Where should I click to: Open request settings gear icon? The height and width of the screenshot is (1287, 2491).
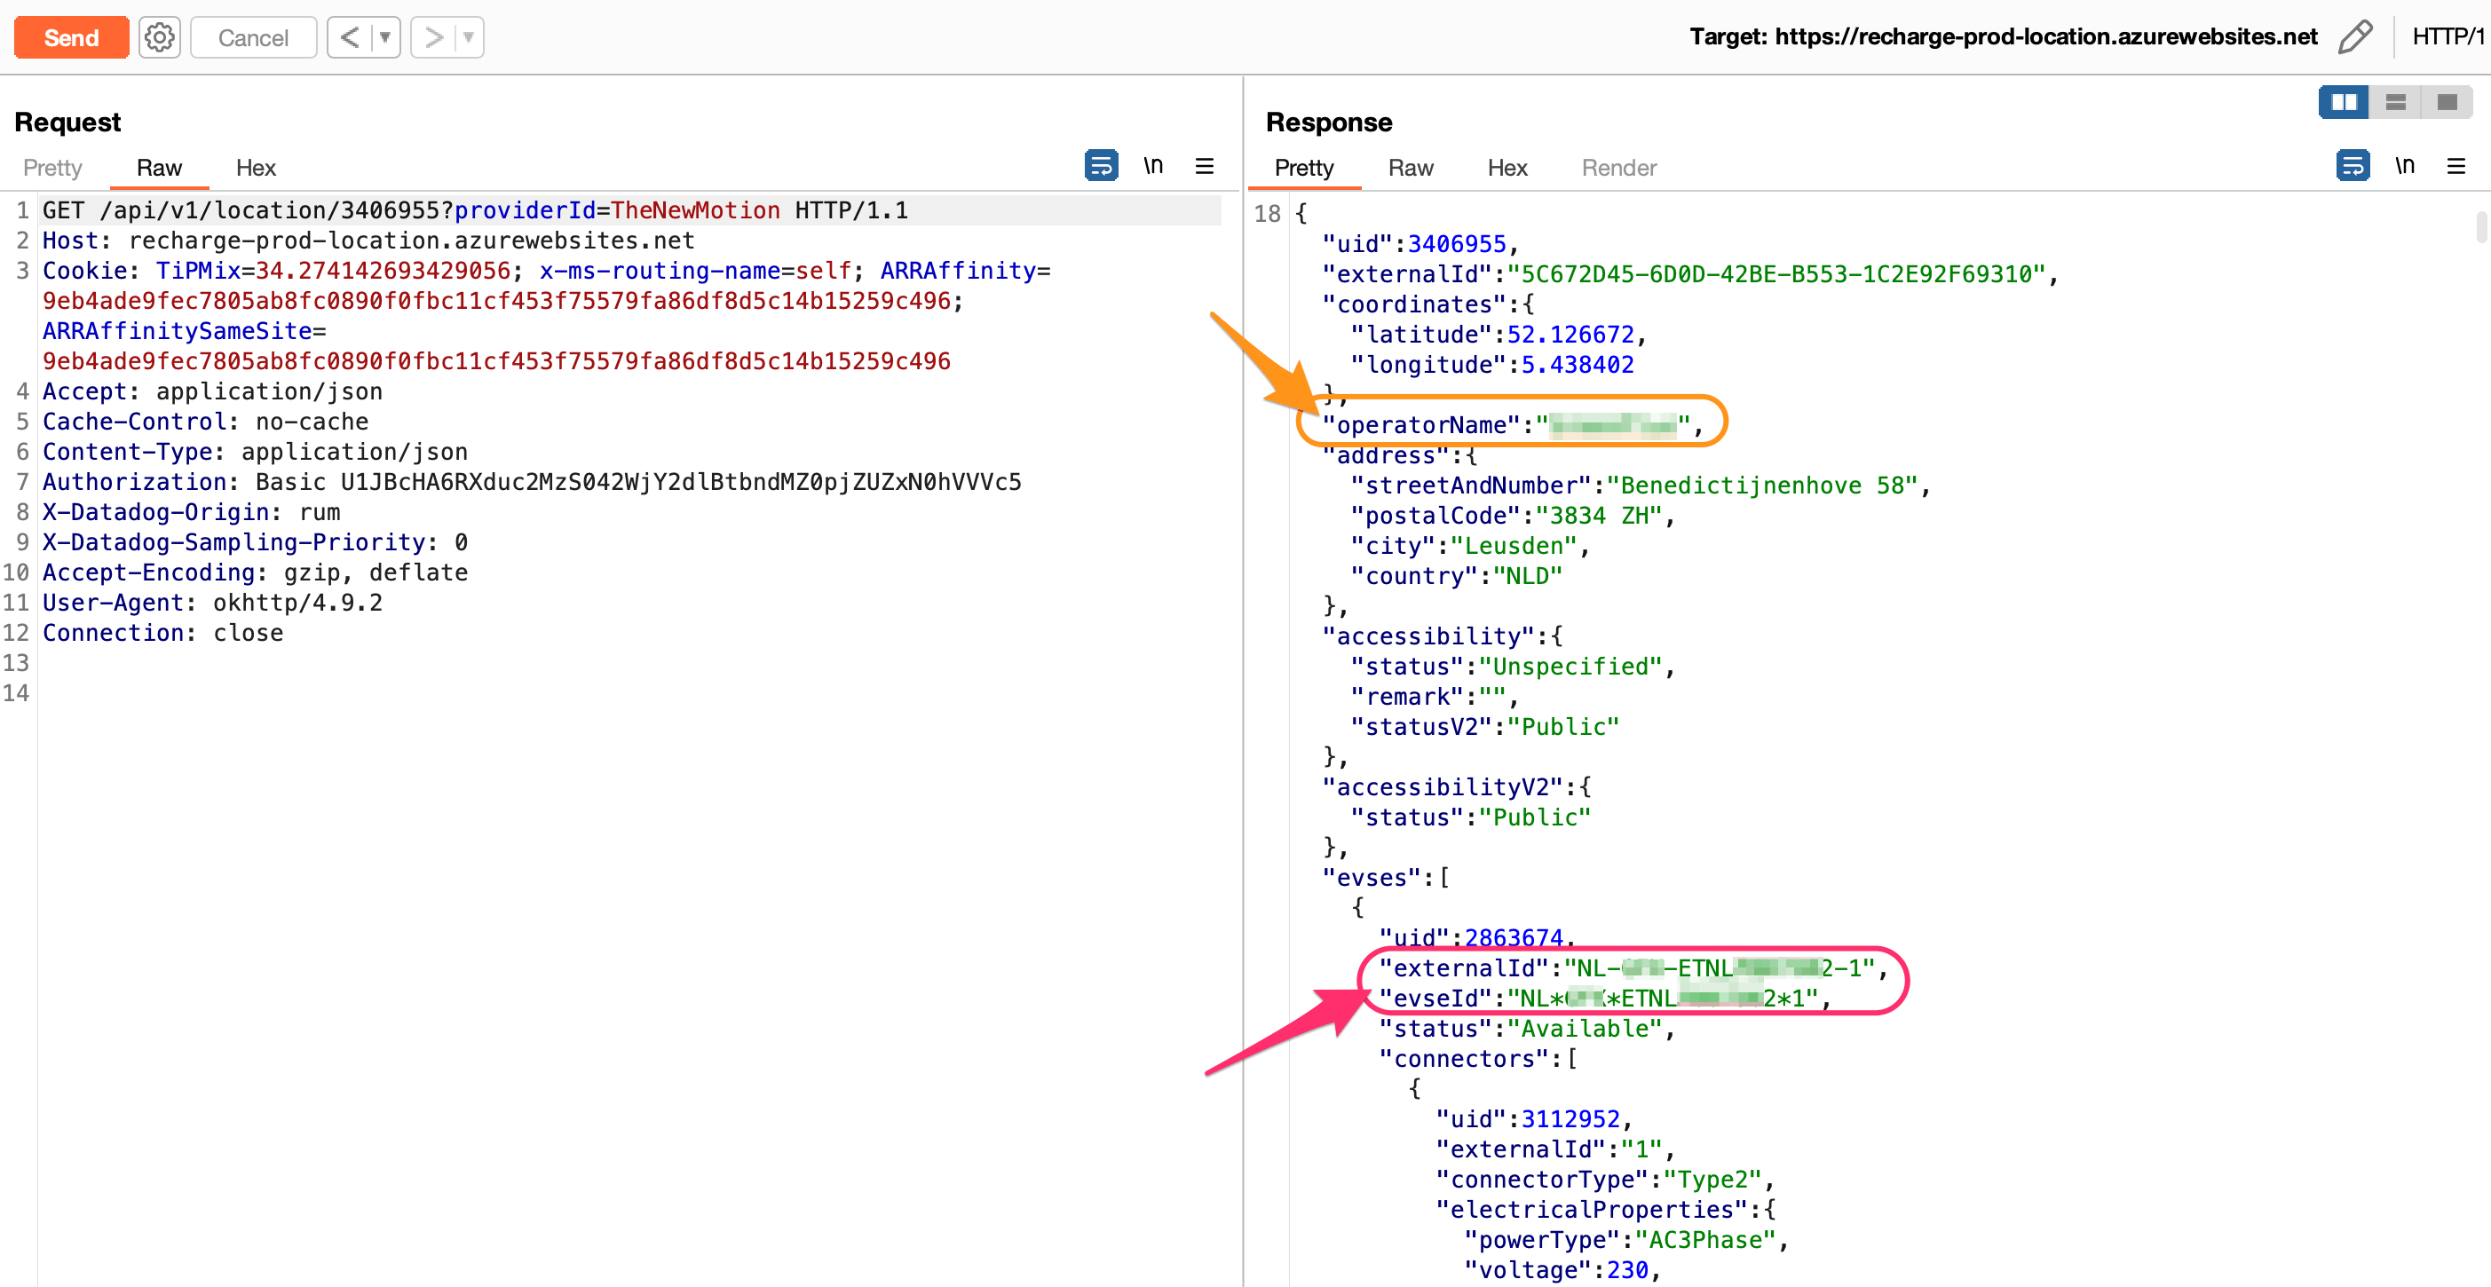pyautogui.click(x=159, y=37)
